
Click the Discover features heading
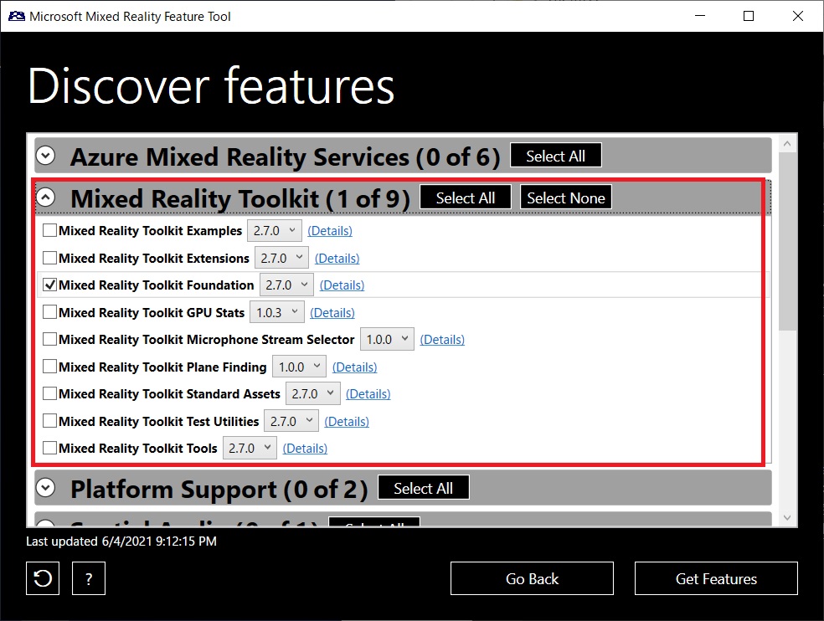(x=211, y=85)
